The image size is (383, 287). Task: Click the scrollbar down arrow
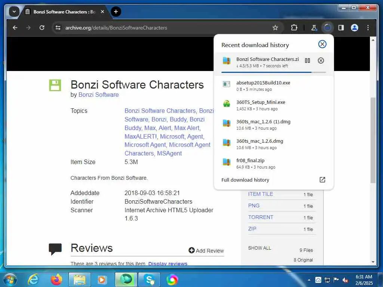[x=373, y=262]
